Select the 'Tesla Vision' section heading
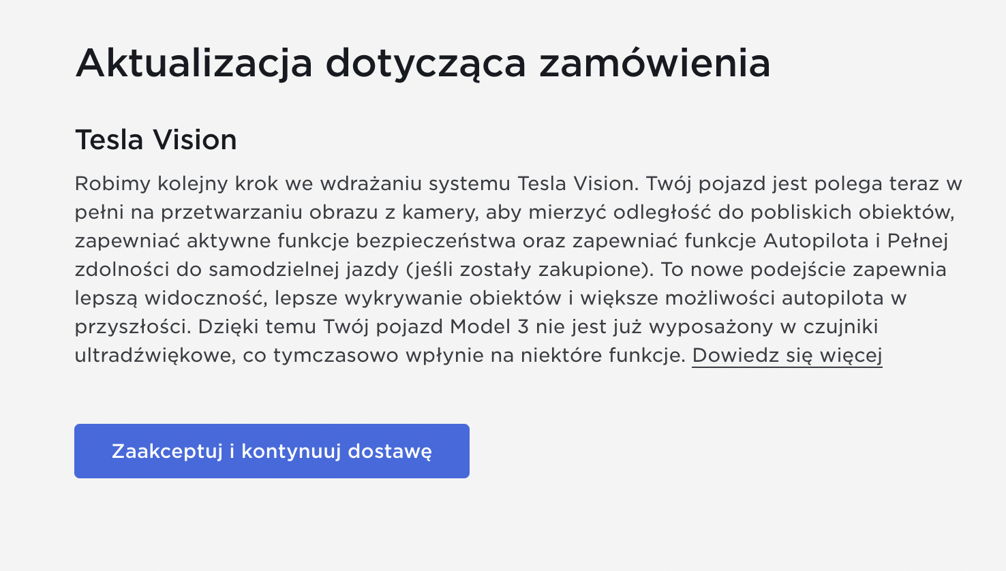Screen dimensions: 1006x571 (156, 140)
